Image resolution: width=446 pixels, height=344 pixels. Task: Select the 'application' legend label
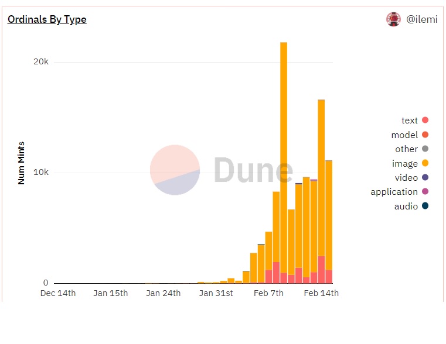pyautogui.click(x=394, y=192)
